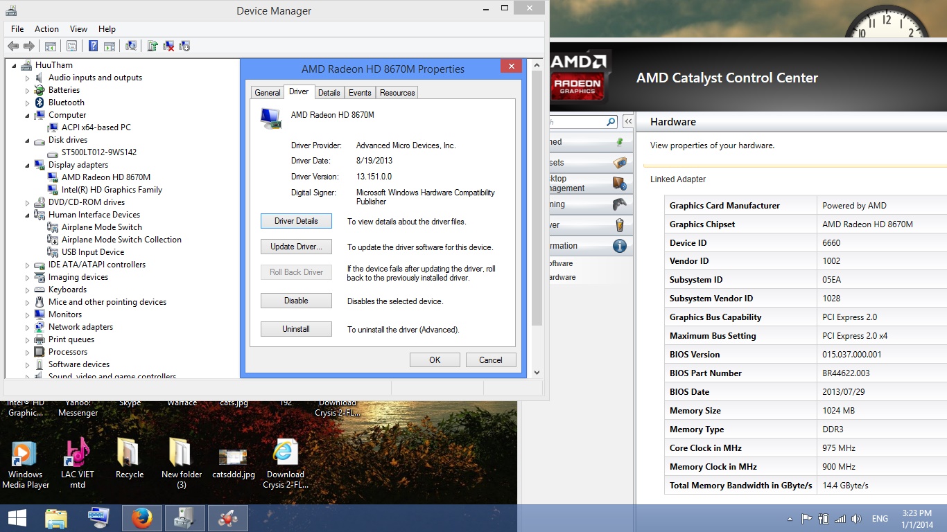The image size is (947, 532).
Task: Click the Disable button in properties dialog
Action: click(296, 301)
